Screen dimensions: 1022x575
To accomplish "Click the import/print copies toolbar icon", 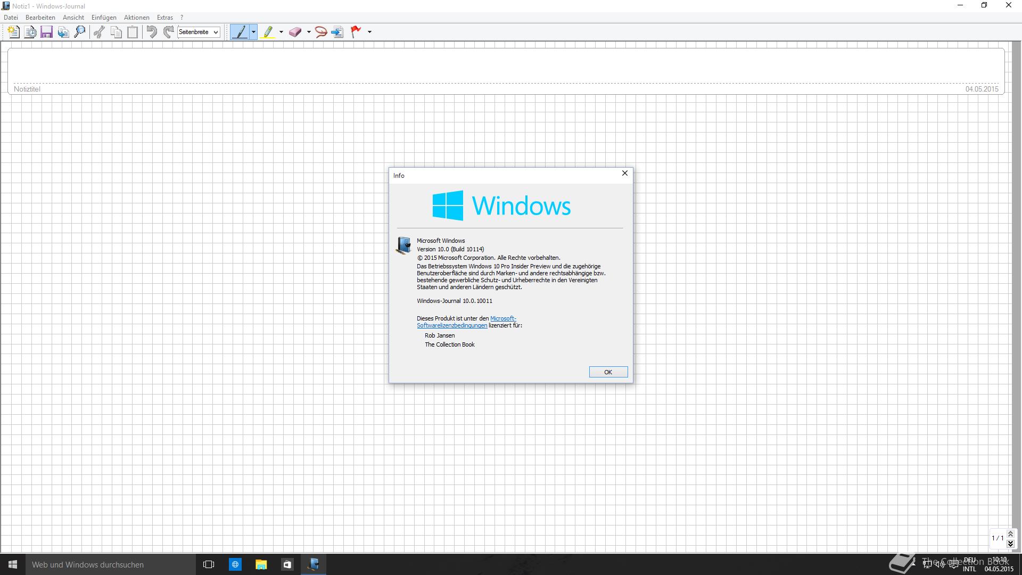I will point(63,32).
